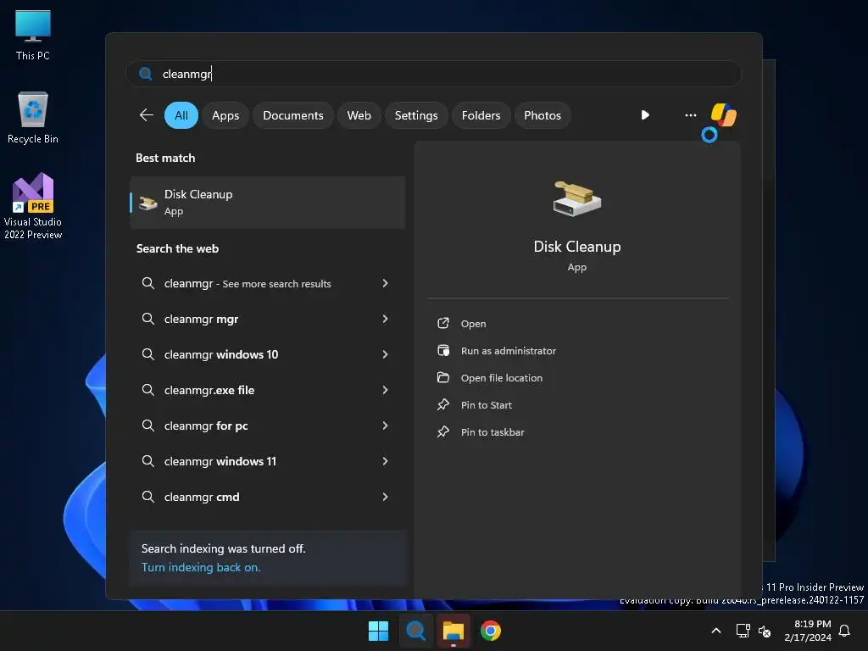This screenshot has width=868, height=651.
Task: Switch to the Folders filter
Action: tap(481, 115)
